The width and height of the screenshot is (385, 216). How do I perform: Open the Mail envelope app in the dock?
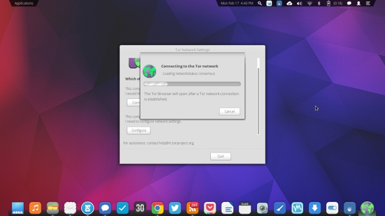pos(70,208)
